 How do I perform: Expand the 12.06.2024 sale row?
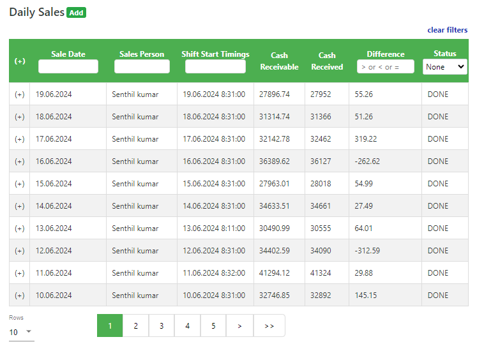point(20,251)
